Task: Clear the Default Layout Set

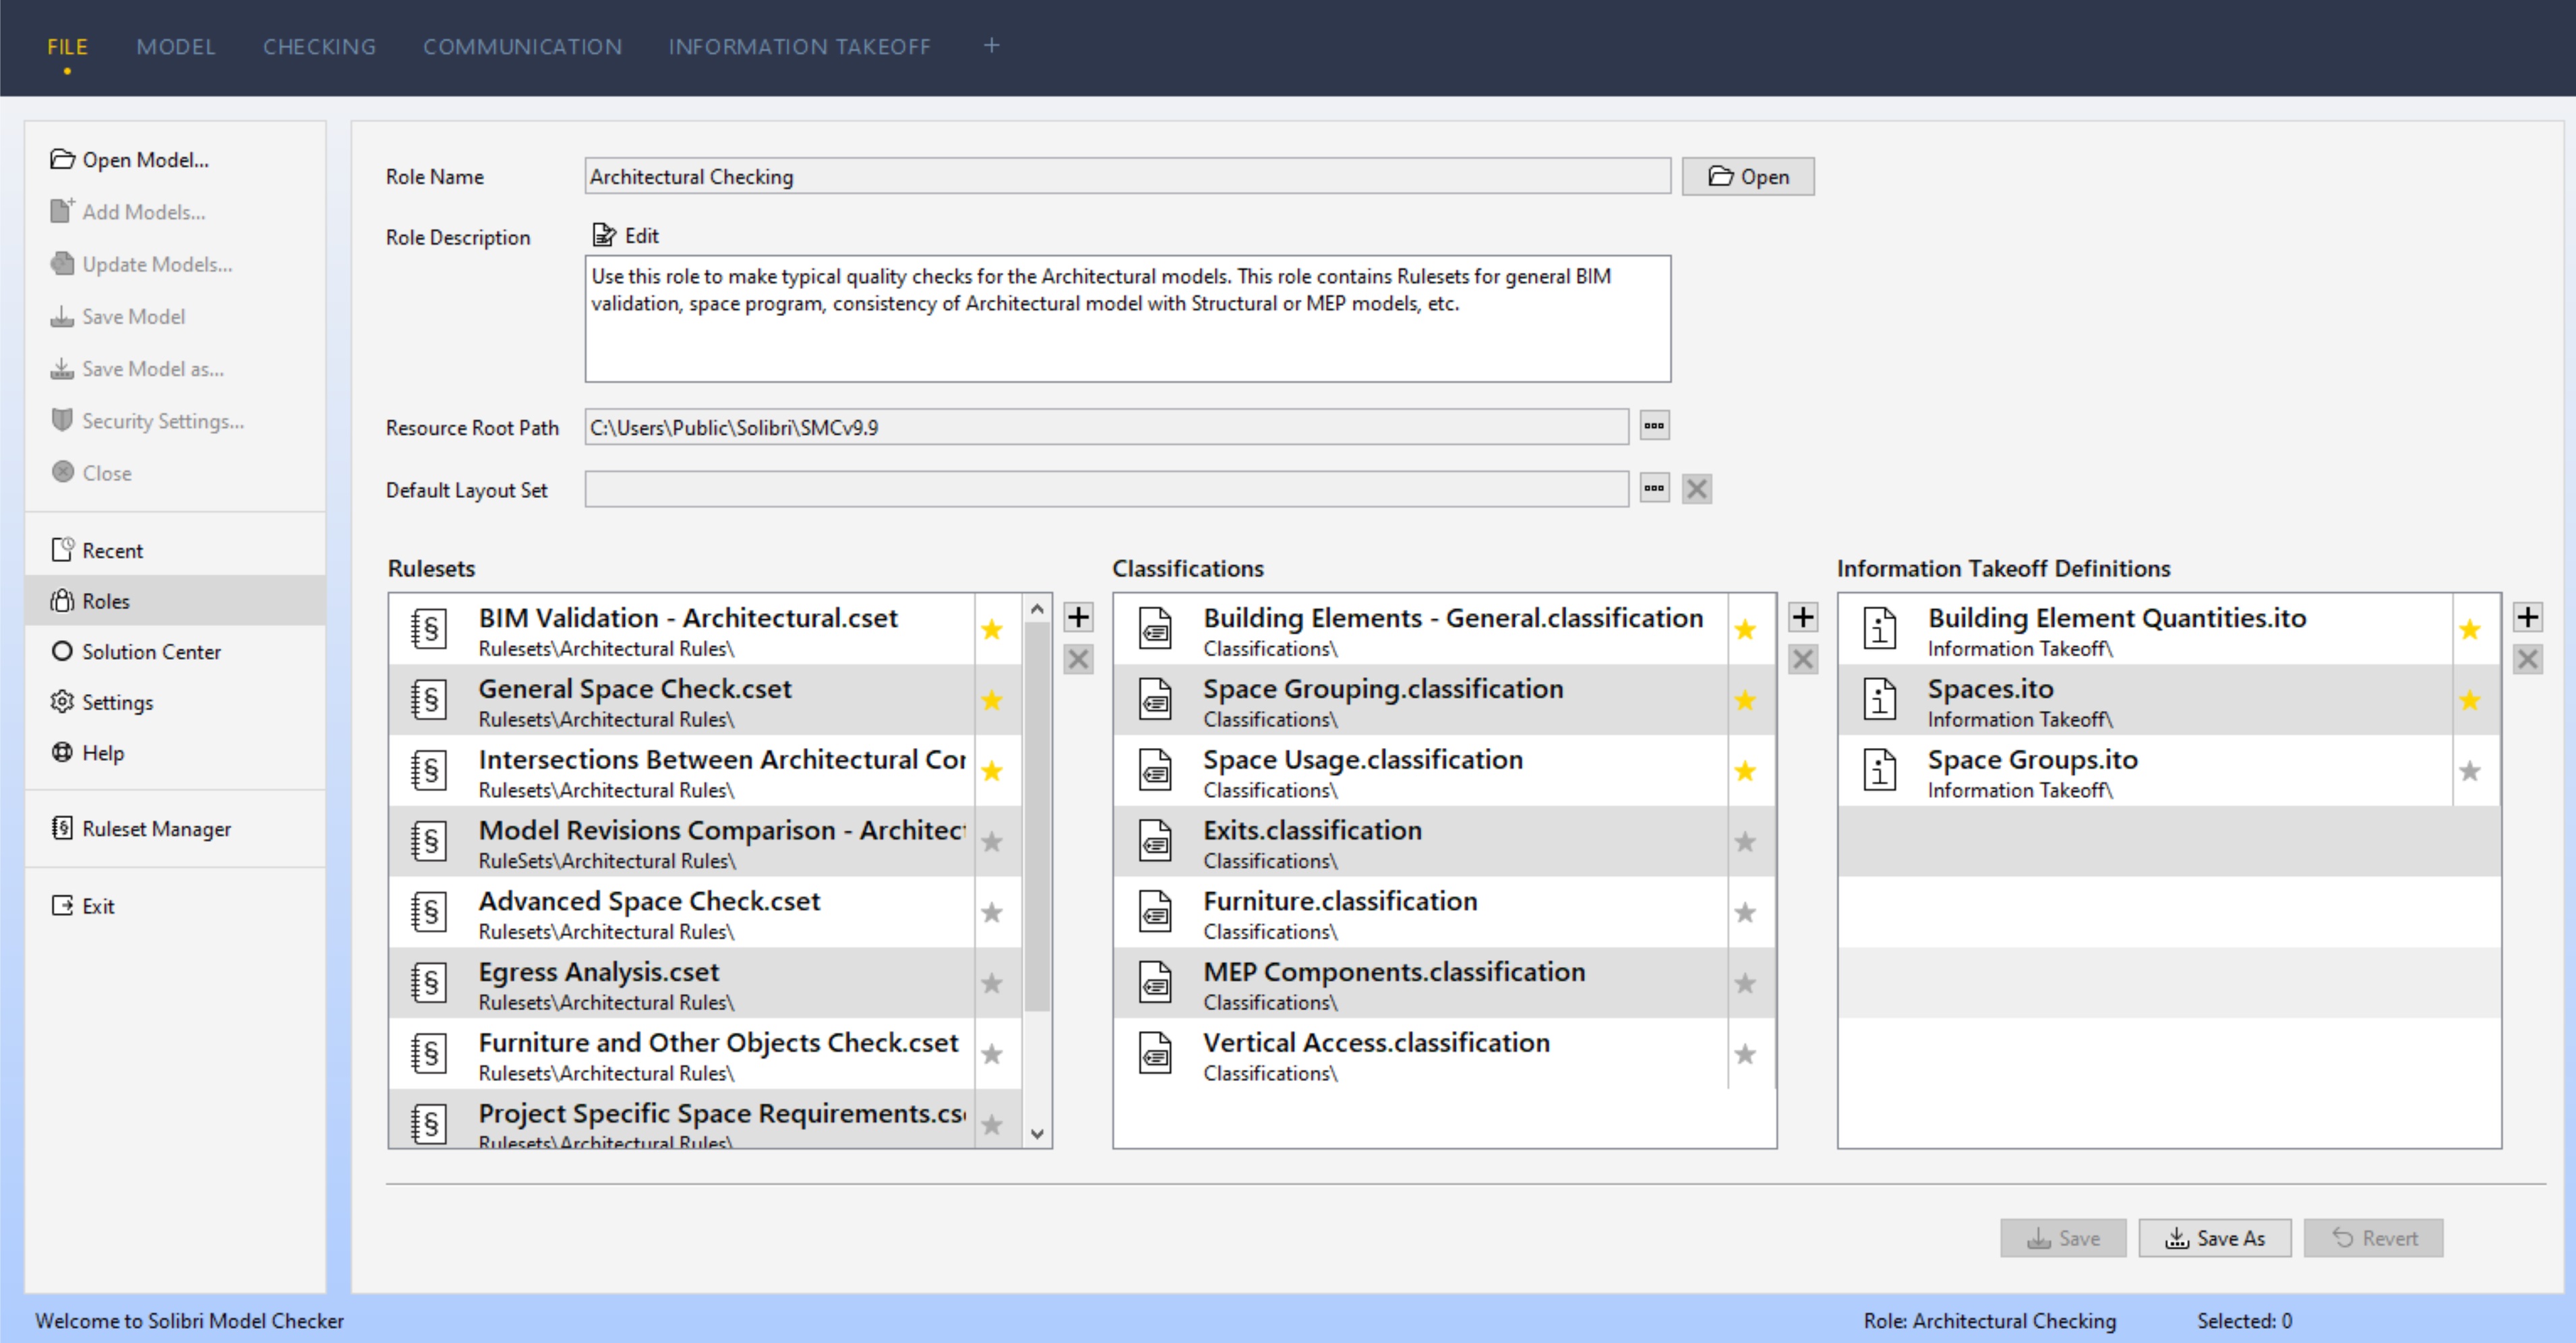Action: coord(1697,489)
